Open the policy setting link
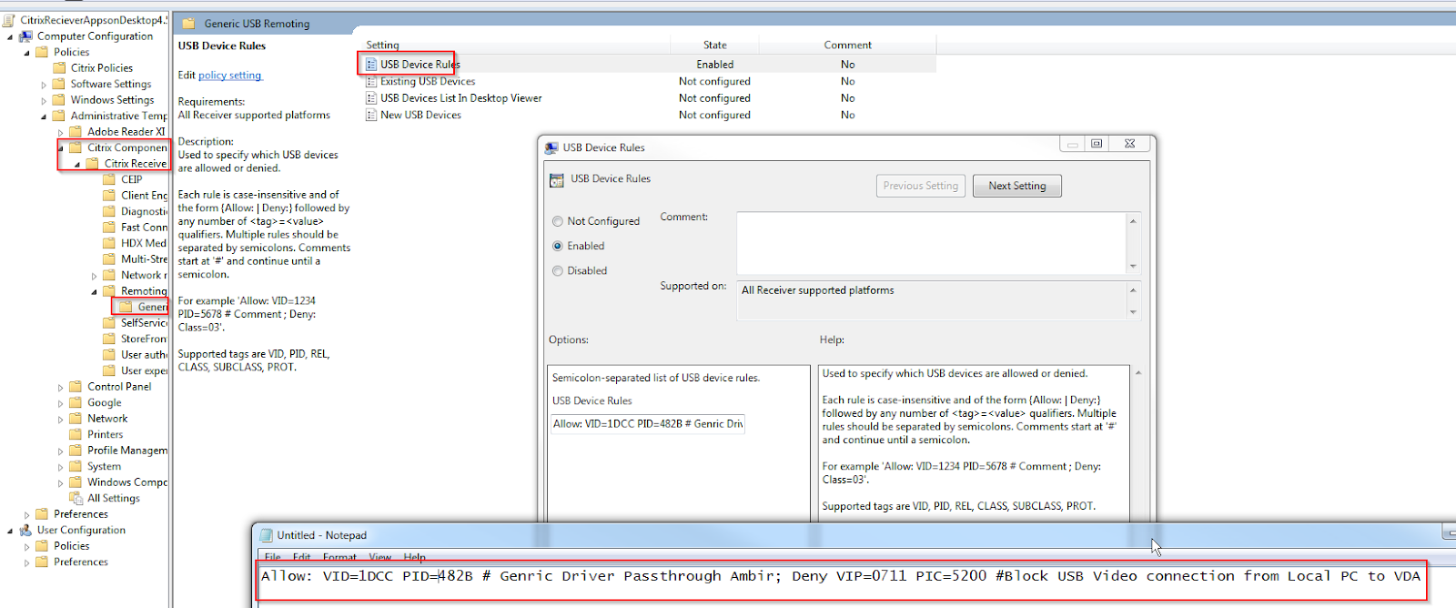Viewport: 1456px width, 608px height. point(229,76)
